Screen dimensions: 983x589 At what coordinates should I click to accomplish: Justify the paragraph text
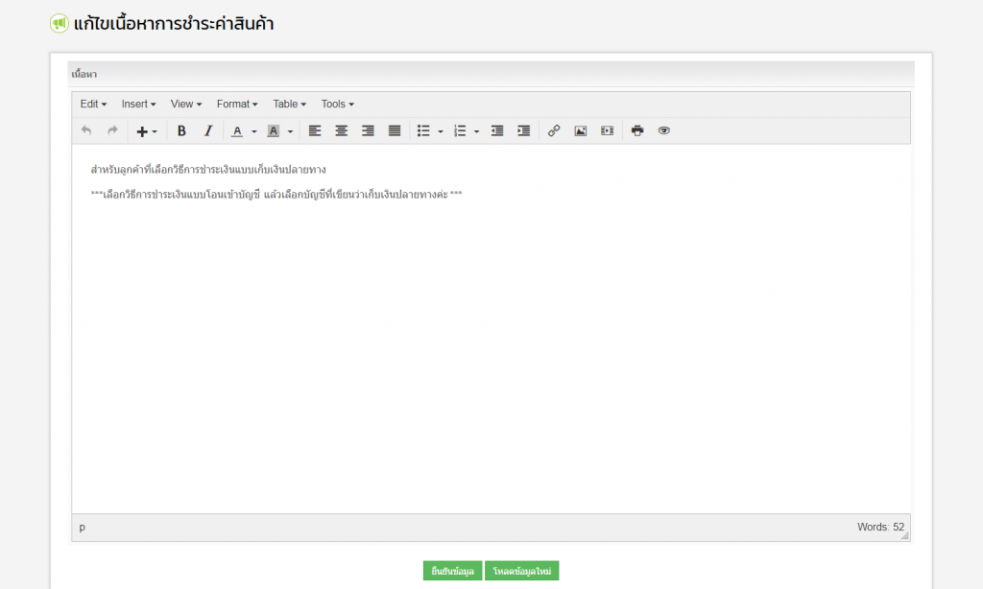394,131
